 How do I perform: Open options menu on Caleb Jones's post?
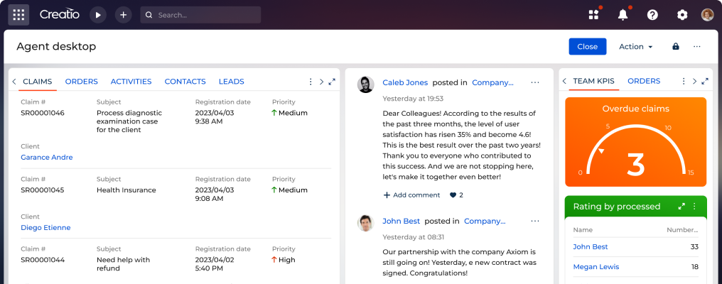(x=535, y=82)
